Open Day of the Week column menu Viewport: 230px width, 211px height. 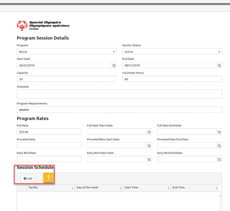(121, 188)
